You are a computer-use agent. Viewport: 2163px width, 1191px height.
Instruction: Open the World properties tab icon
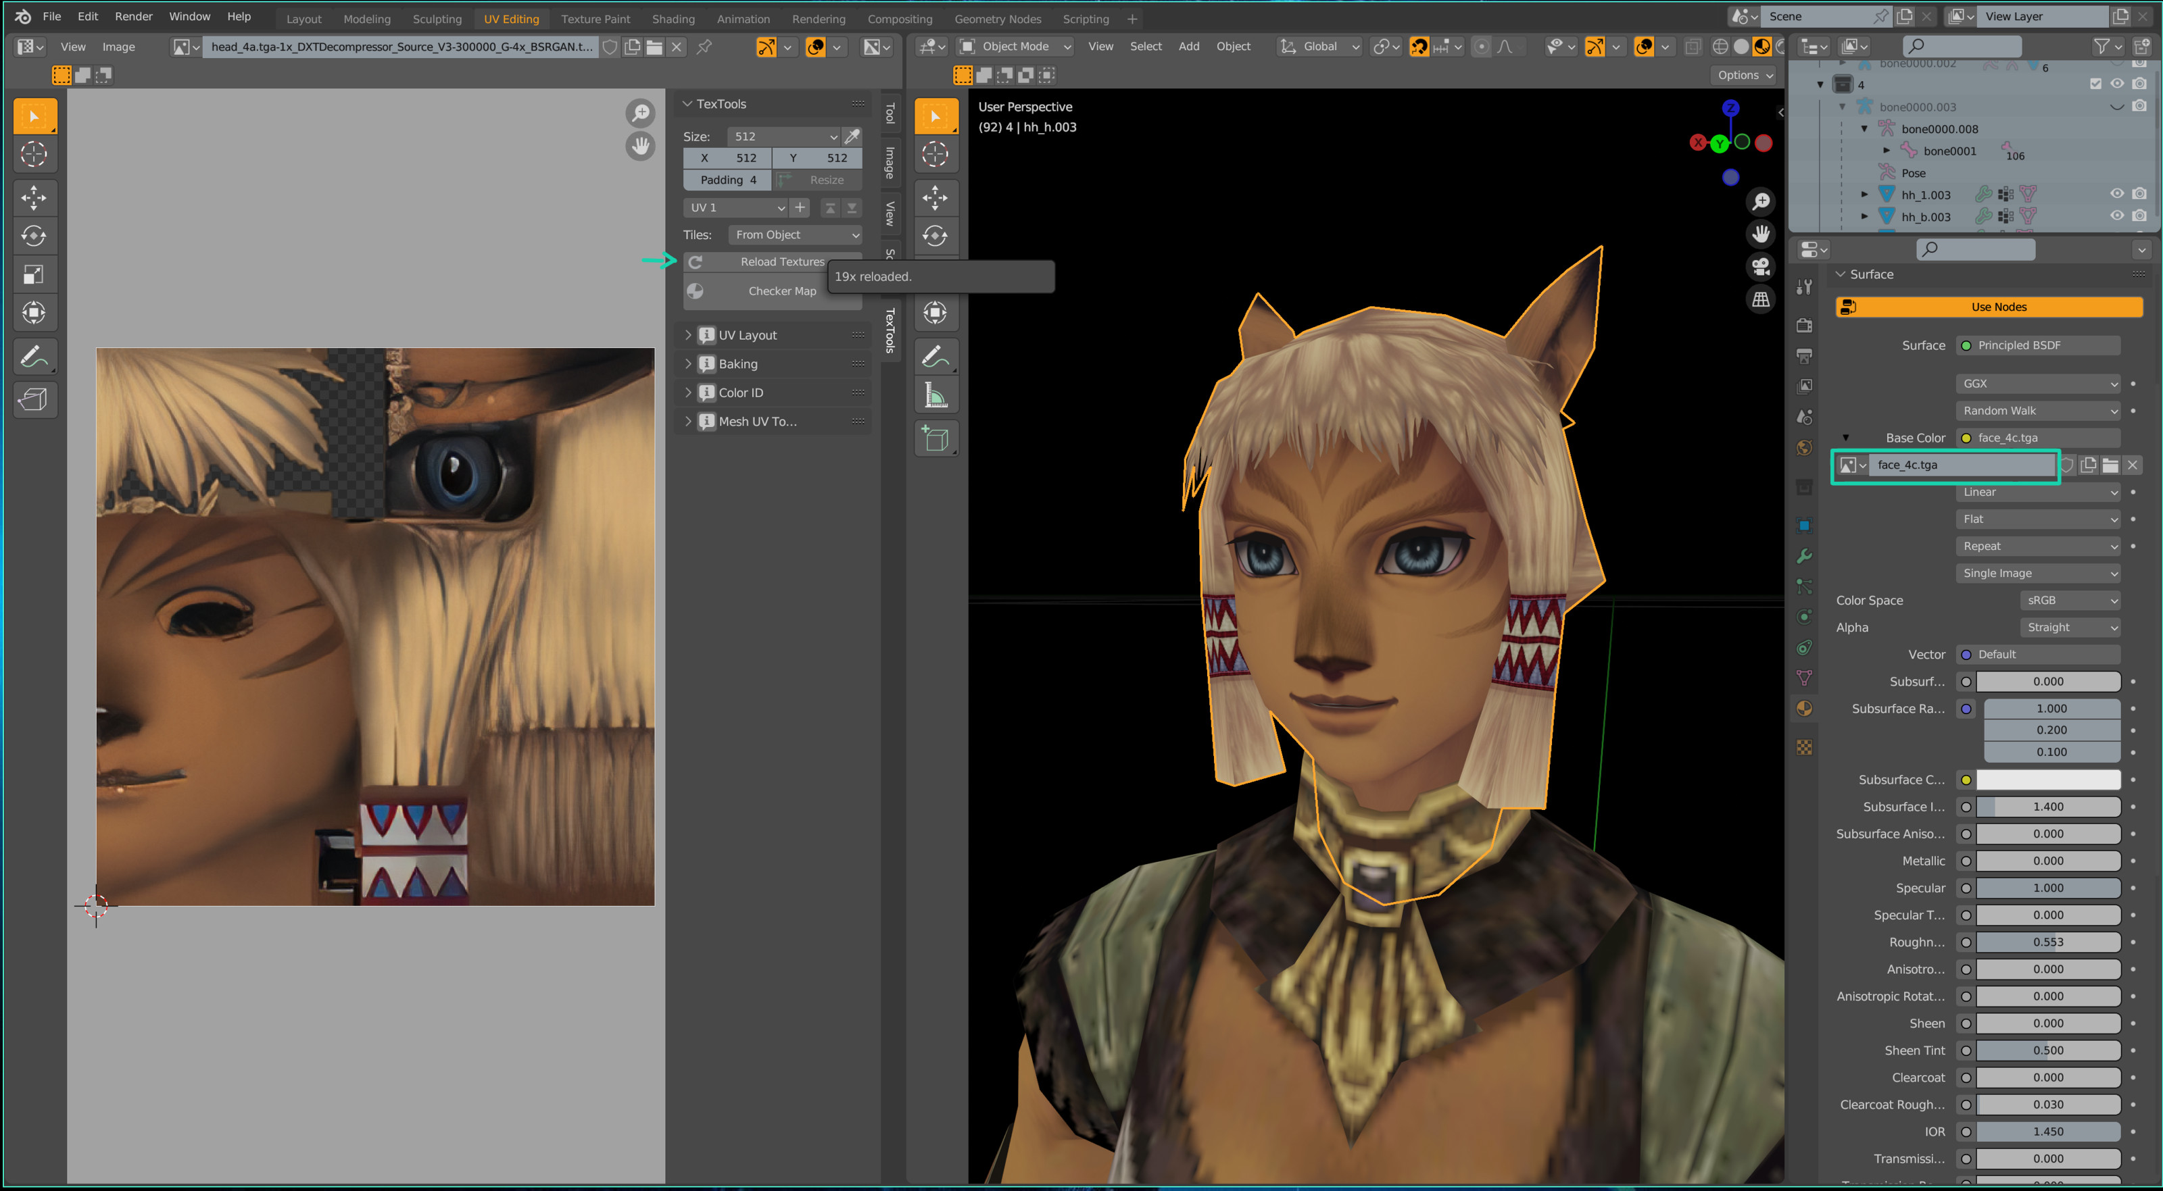[1803, 448]
